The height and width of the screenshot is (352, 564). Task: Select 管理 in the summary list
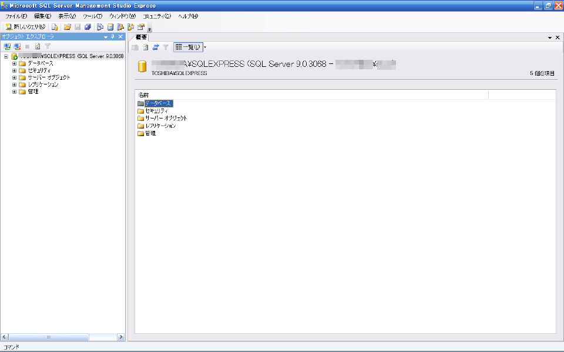150,133
